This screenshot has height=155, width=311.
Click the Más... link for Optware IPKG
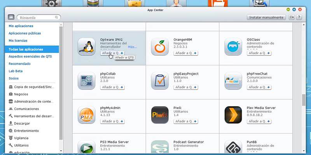tap(133, 47)
